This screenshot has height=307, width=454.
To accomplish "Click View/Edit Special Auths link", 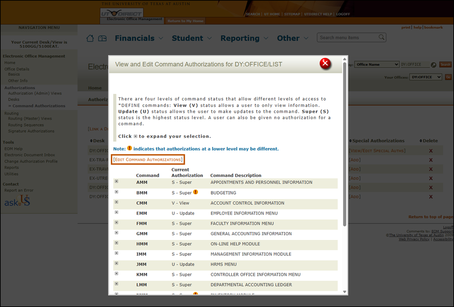I will tap(377, 150).
